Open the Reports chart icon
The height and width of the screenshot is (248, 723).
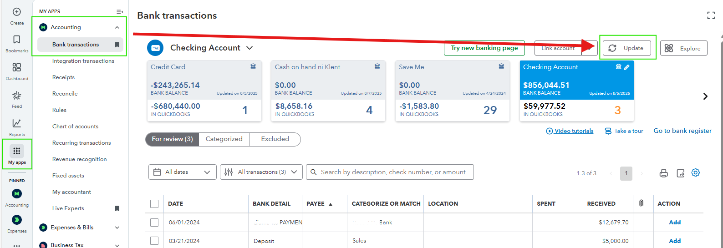point(17,123)
